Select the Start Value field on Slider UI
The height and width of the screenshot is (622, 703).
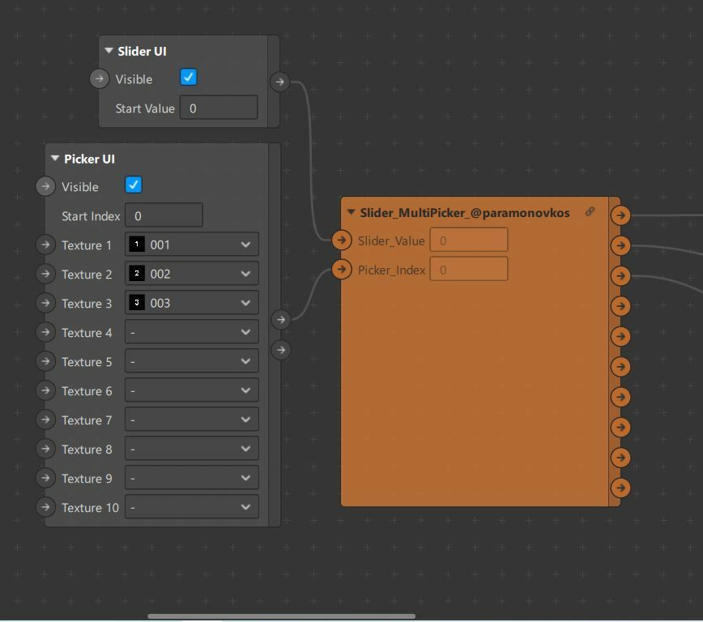click(219, 107)
